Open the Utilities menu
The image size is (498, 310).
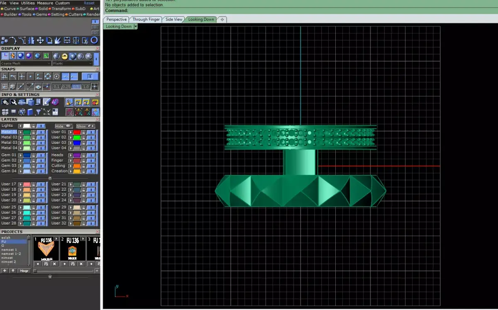click(28, 3)
